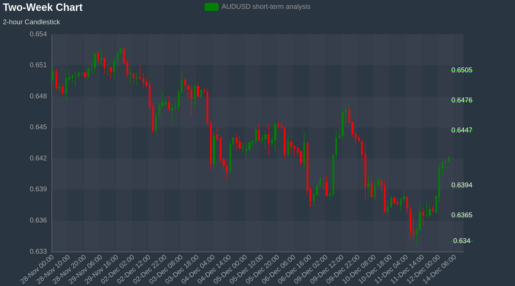Click the 03-Dec 08:00 x-axis label
515x286 pixels.
[166, 269]
